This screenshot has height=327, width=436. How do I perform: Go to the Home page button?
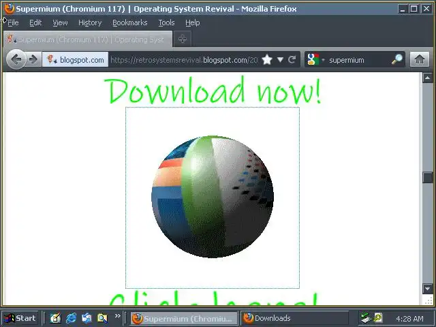(420, 59)
